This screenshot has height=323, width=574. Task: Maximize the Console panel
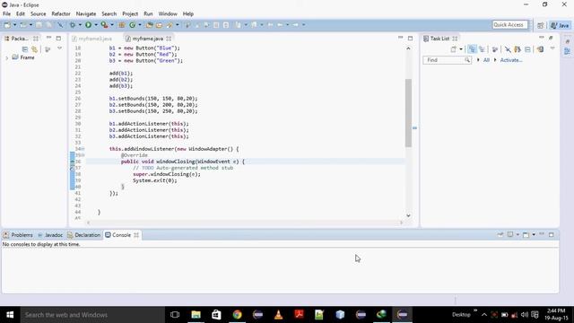tap(552, 234)
